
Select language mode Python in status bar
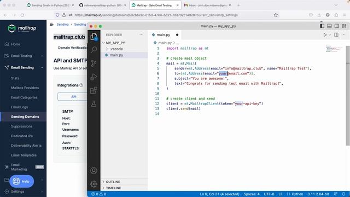click(297, 194)
